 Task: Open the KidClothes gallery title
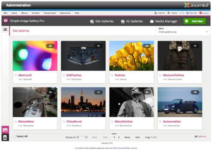coord(74,75)
